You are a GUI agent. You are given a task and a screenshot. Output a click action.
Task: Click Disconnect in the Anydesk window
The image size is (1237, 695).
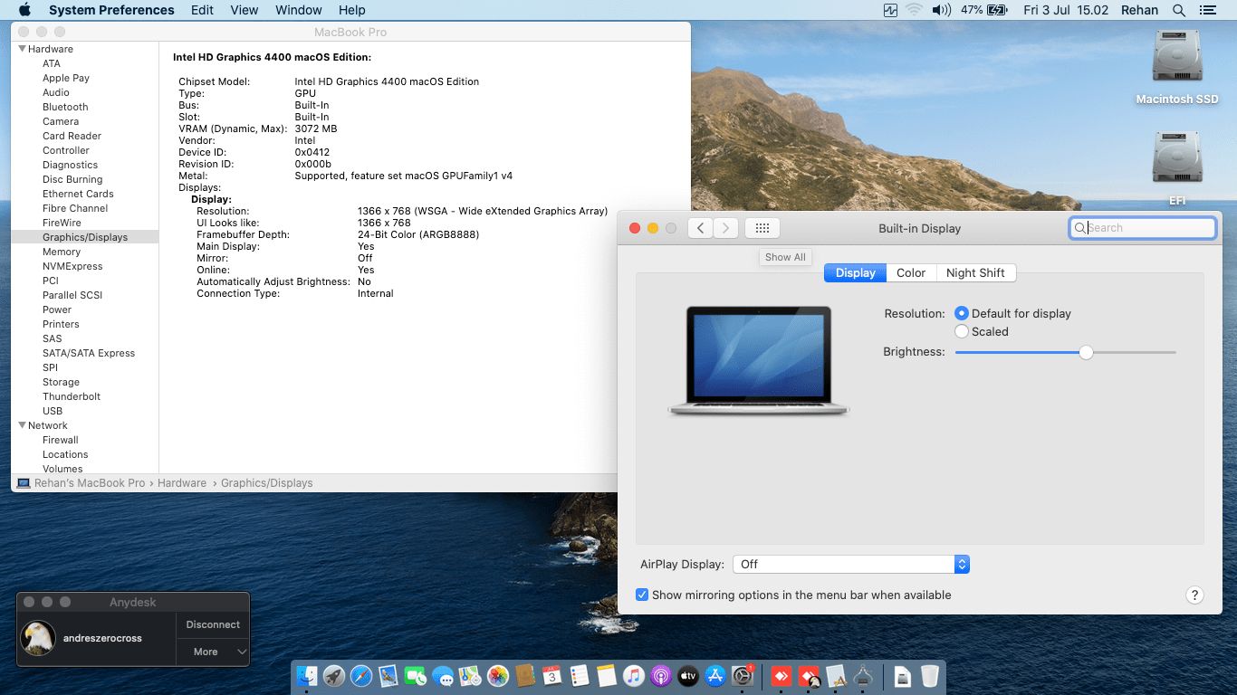pos(213,624)
